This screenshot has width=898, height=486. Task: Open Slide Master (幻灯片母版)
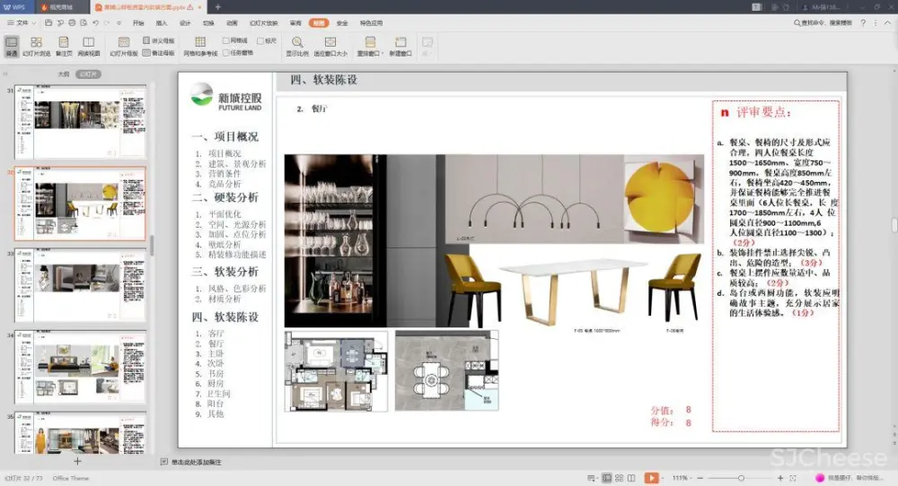tap(124, 46)
